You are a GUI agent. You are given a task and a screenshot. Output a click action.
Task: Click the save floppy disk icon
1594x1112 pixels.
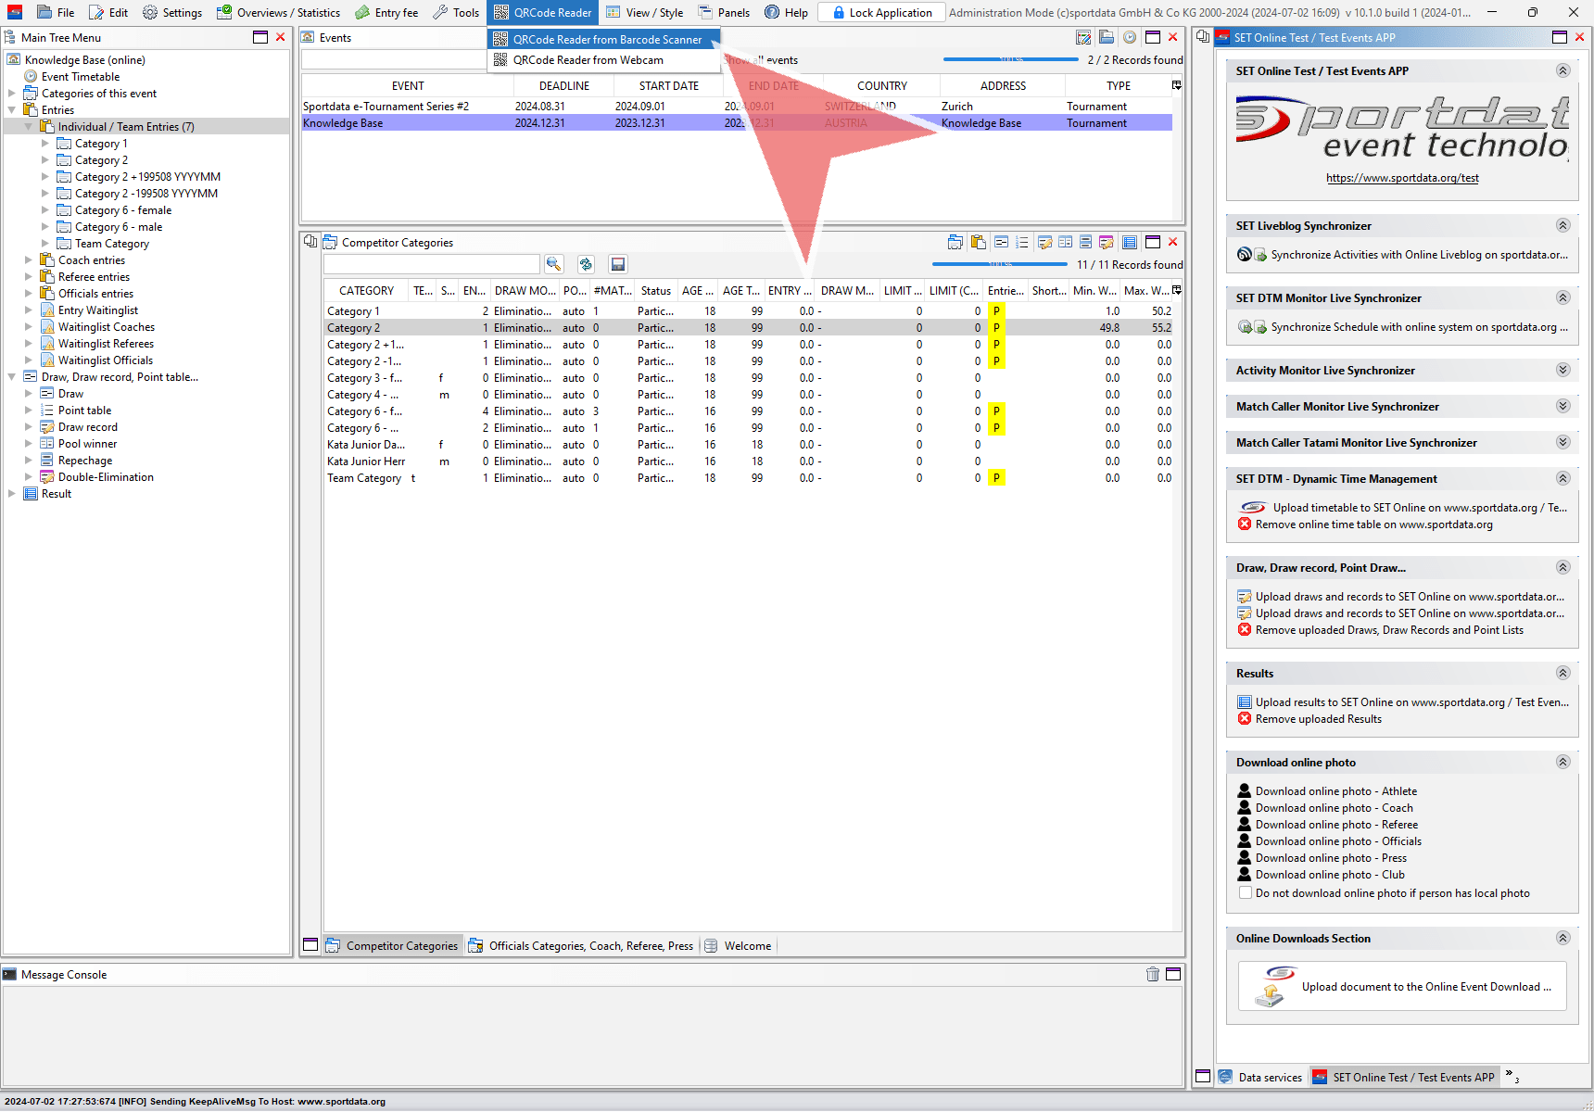click(x=618, y=264)
